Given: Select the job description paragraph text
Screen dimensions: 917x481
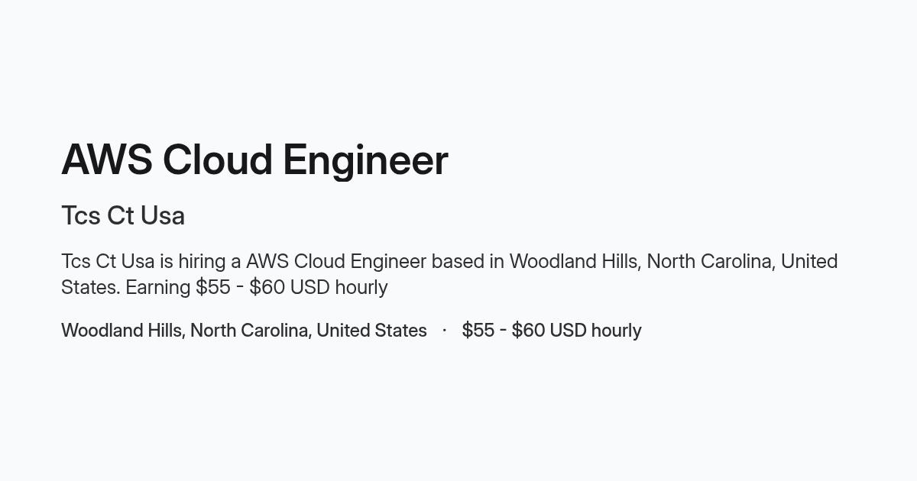Looking at the screenshot, I should [x=449, y=274].
